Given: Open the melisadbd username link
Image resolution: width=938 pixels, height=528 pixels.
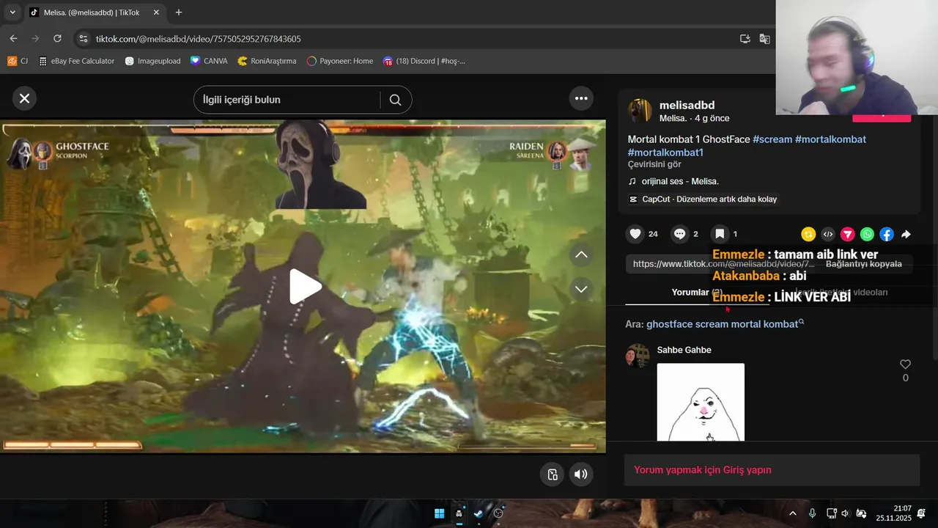Looking at the screenshot, I should click(687, 105).
